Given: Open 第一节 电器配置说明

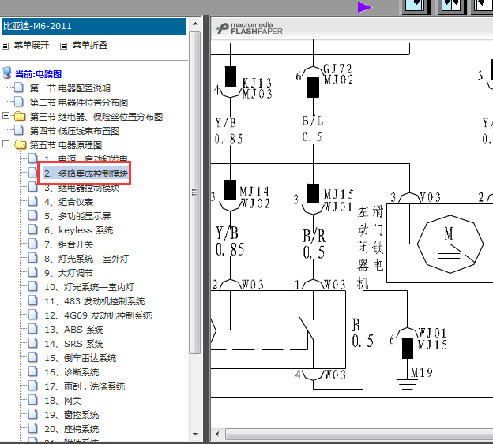Looking at the screenshot, I should click(x=70, y=88).
